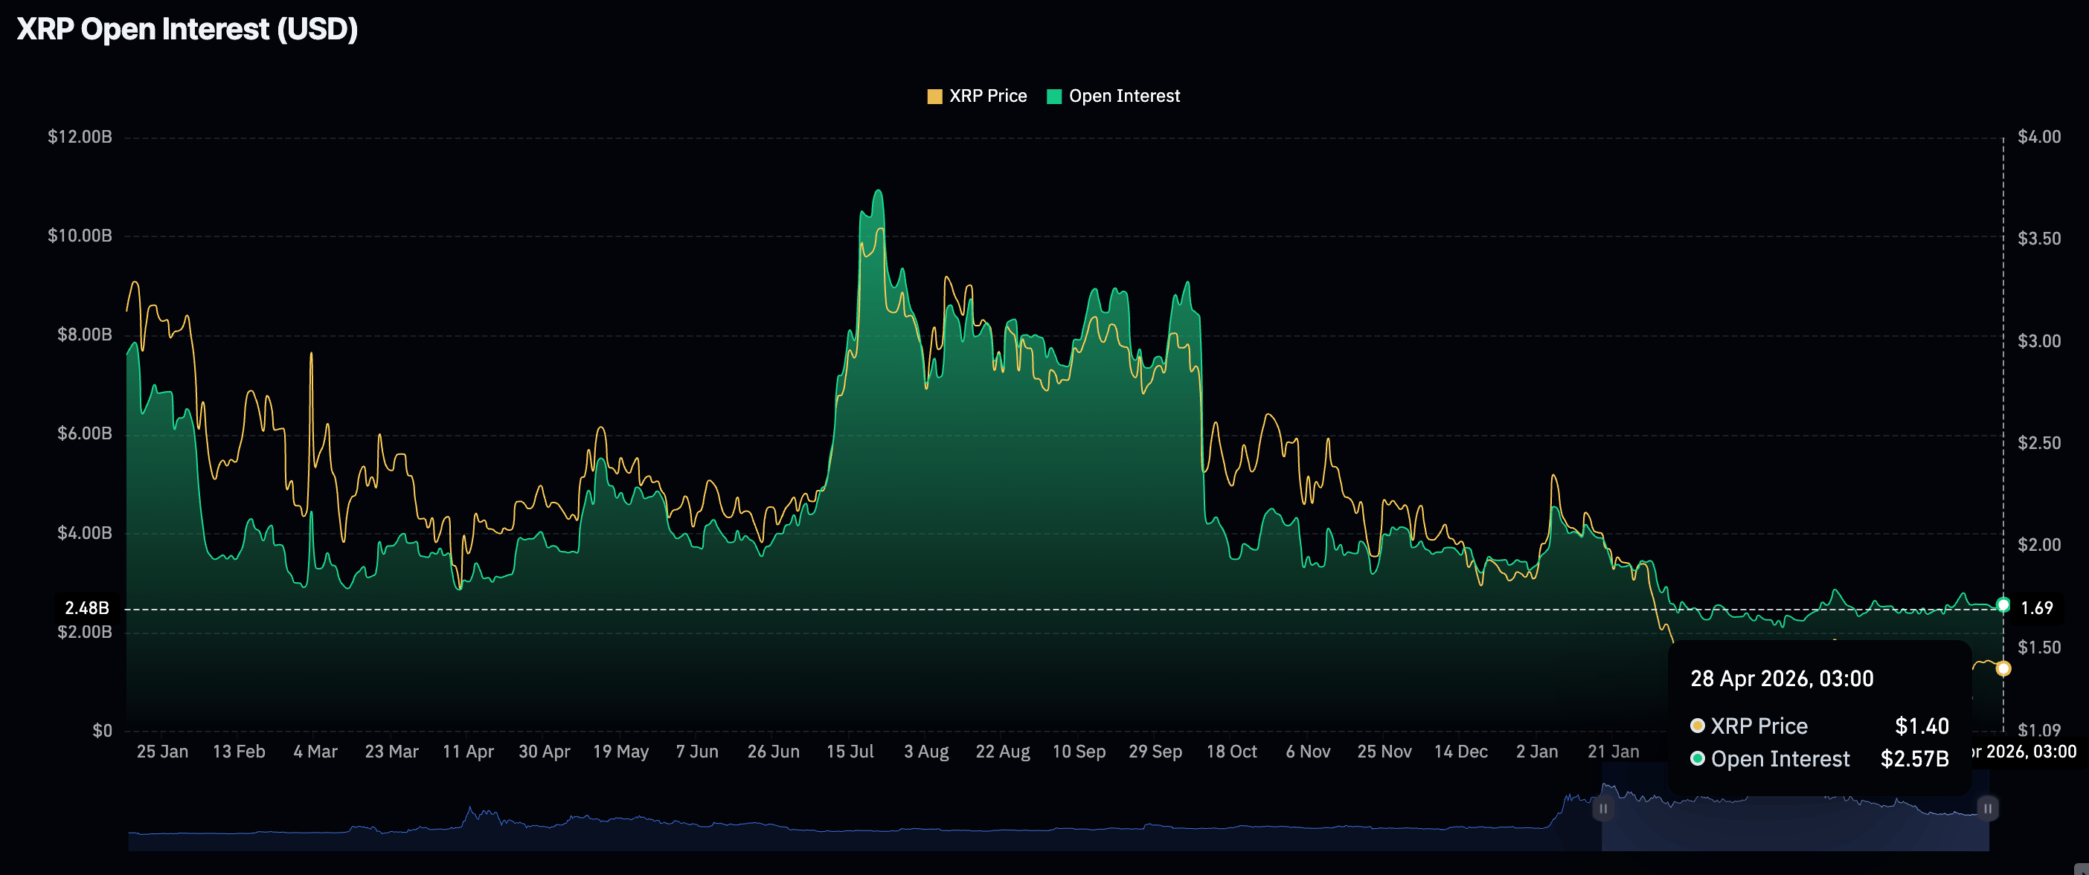
Task: Click the $12.00B label on left axis
Action: (80, 137)
